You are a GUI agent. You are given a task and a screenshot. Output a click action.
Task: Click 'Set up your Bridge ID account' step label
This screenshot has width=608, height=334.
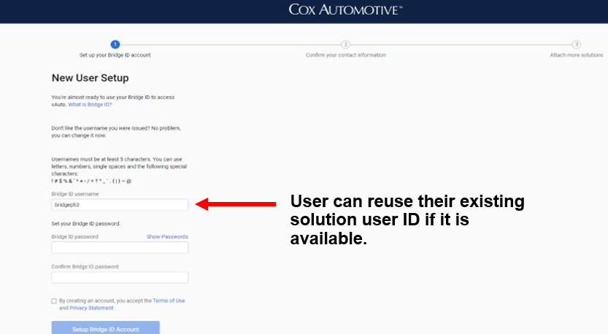(x=115, y=55)
